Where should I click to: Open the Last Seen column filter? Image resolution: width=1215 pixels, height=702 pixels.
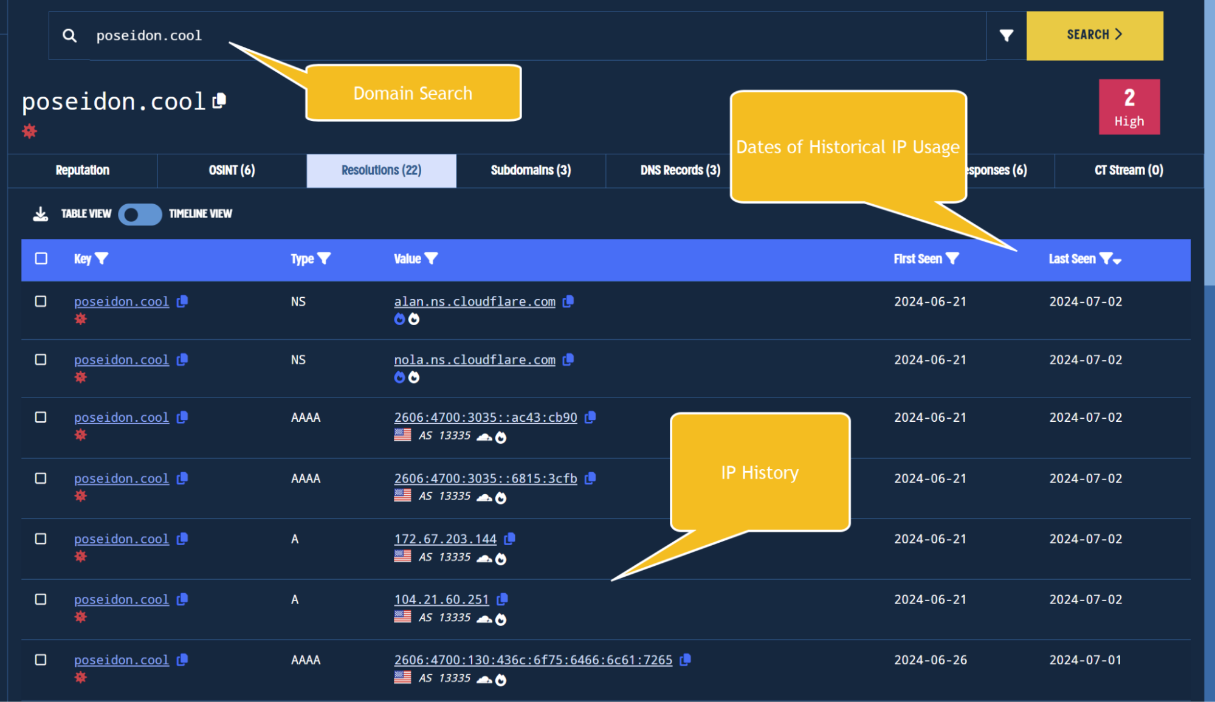pyautogui.click(x=1106, y=258)
